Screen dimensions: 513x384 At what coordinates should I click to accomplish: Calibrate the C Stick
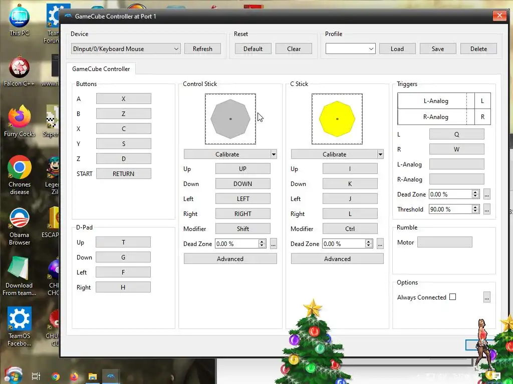click(334, 154)
